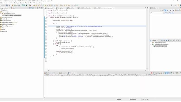This screenshot has height=102, width=181.
Task: Select the Problems tab in bottom panel
Action: (x=48, y=73)
